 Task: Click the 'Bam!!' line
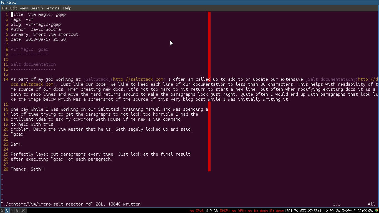pyautogui.click(x=17, y=144)
